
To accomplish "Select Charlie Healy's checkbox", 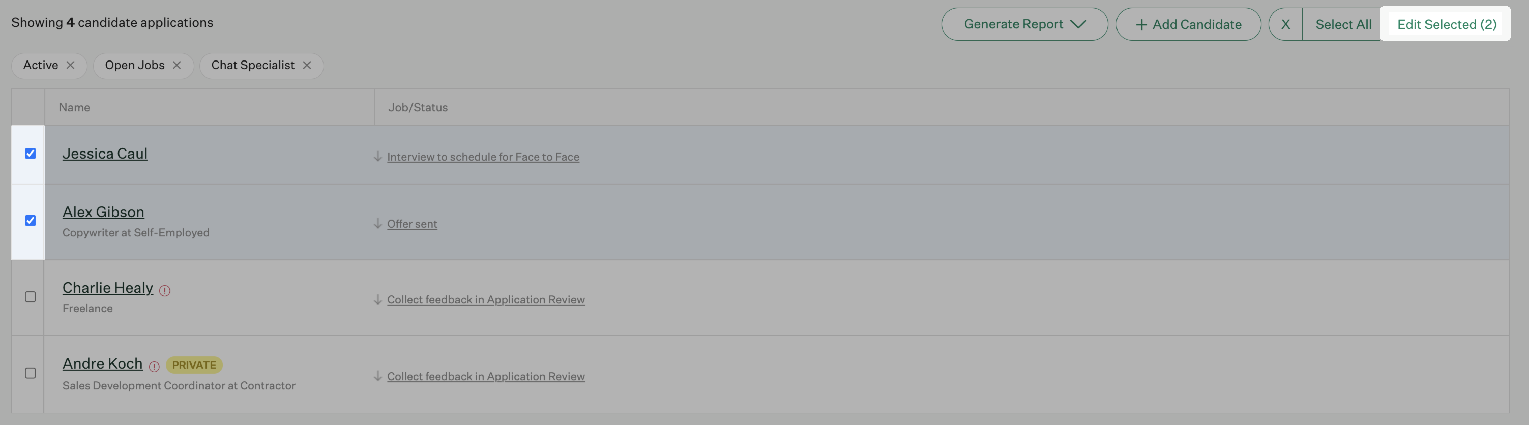I will [30, 297].
